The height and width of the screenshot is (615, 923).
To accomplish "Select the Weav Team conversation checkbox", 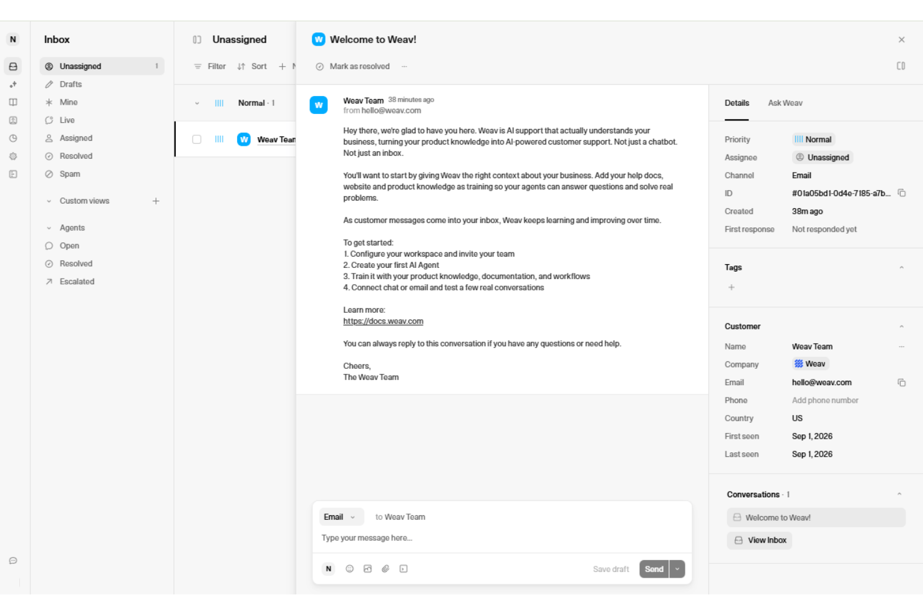I will 197,140.
